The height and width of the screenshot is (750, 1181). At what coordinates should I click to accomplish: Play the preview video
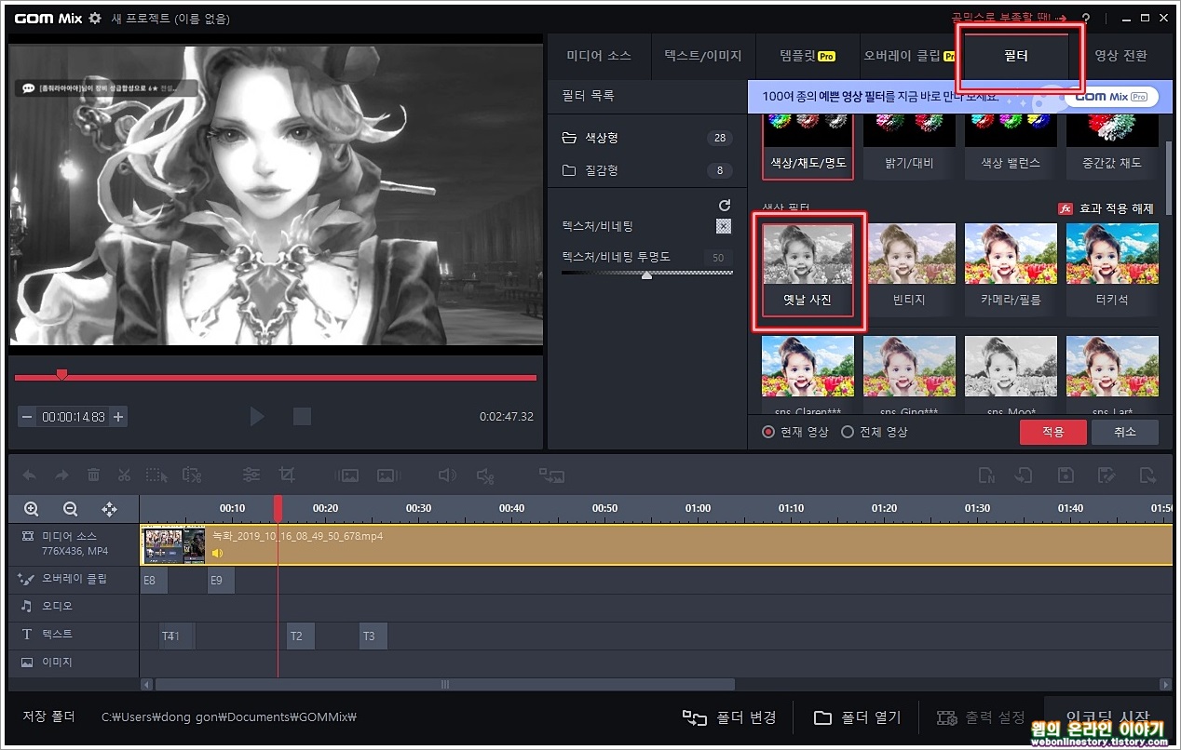(258, 416)
